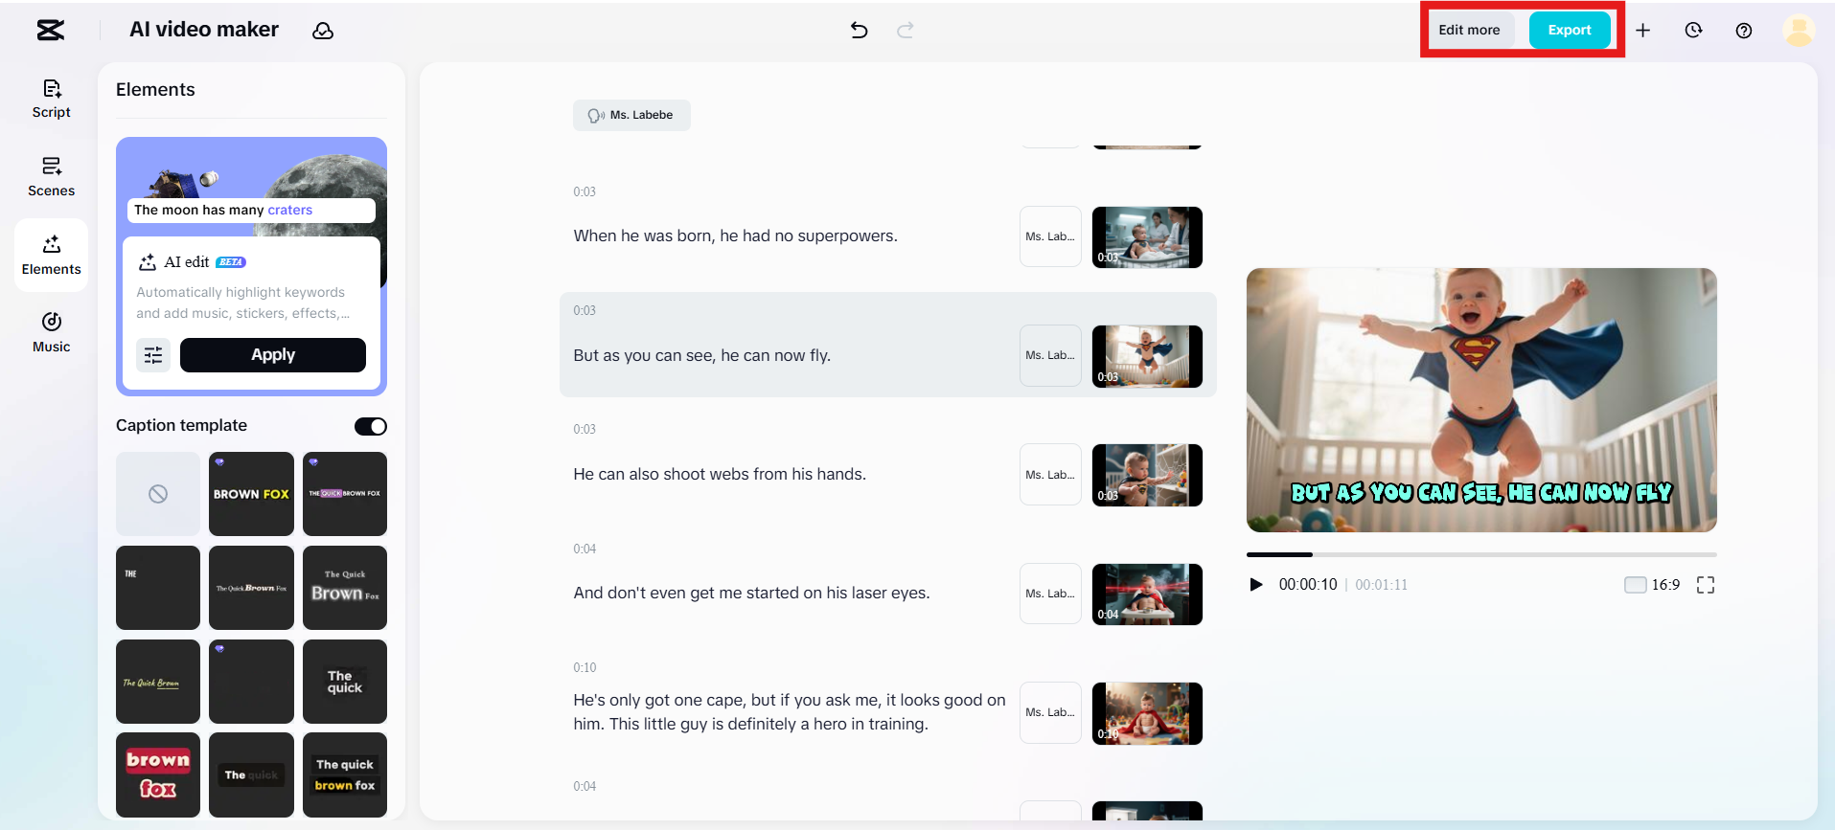
Task: Toggle the Caption template switch off
Action: pos(370,426)
